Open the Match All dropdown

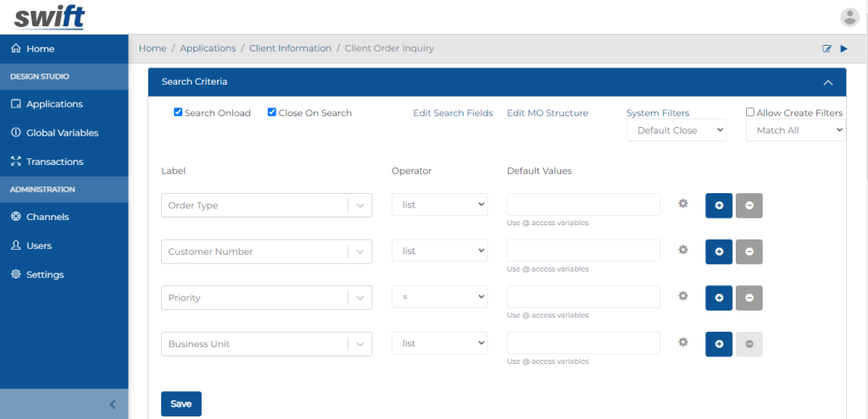point(795,130)
